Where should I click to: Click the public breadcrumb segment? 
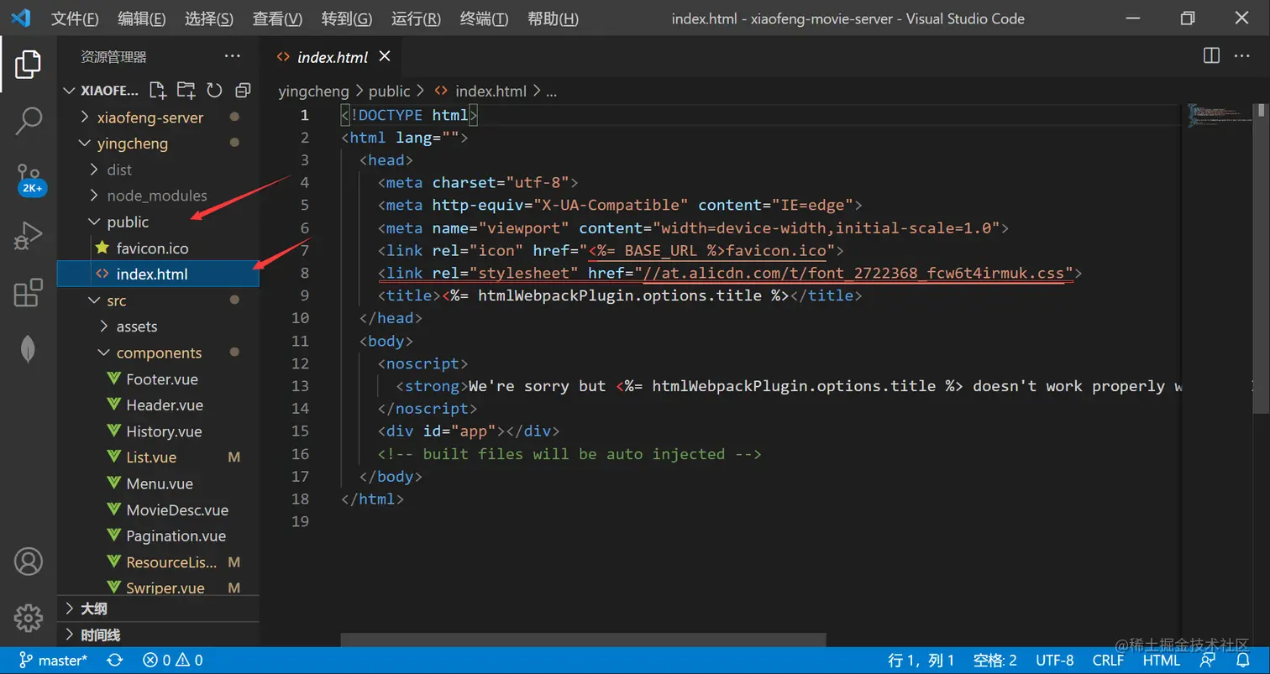point(389,91)
